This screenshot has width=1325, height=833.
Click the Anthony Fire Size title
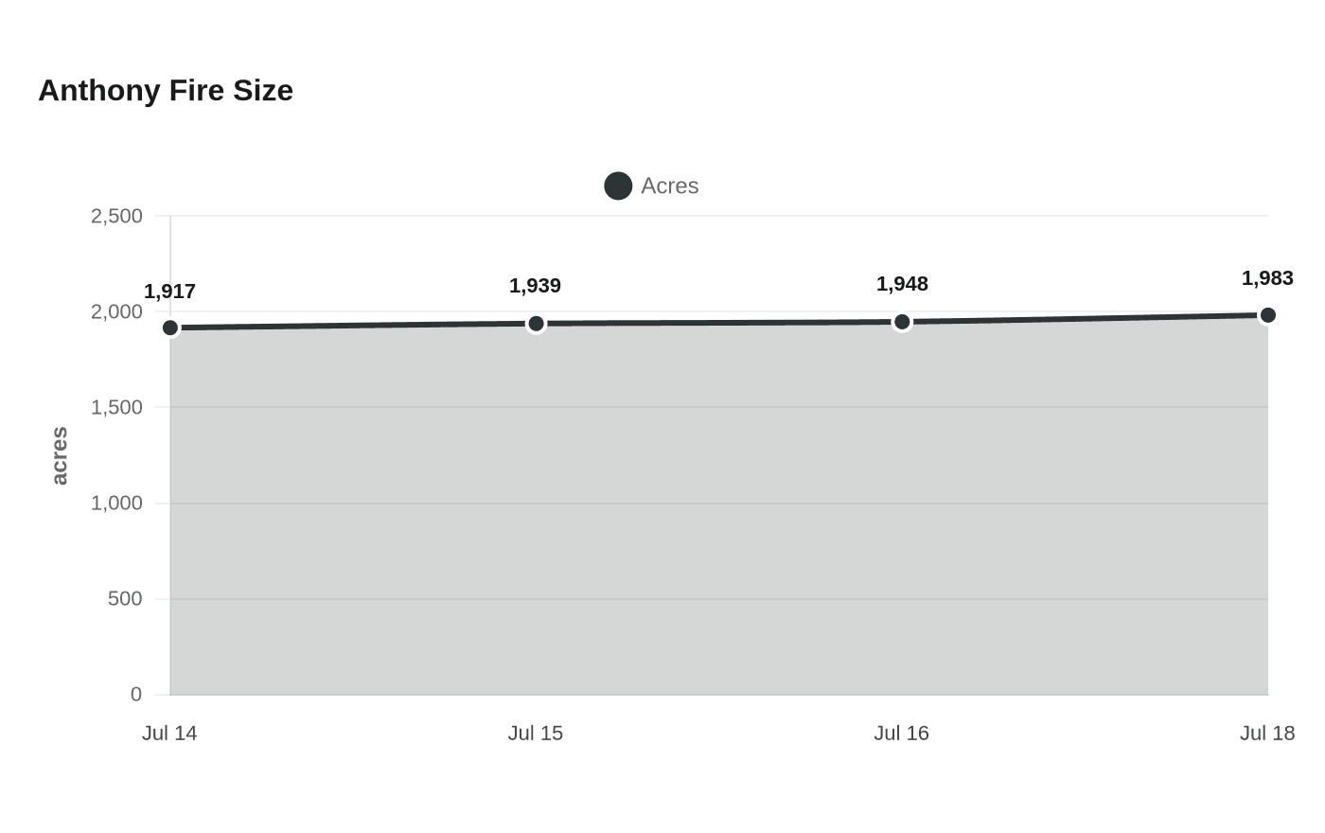tap(166, 90)
